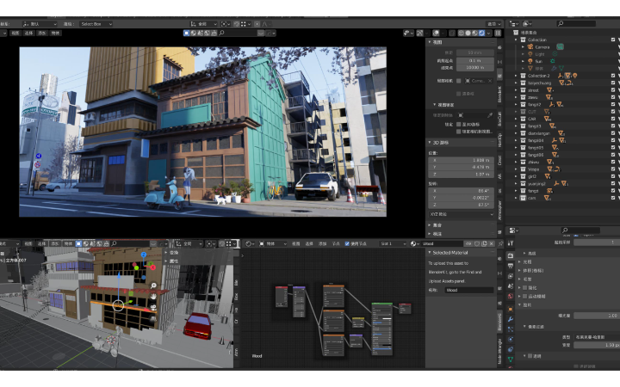
Task: Click the Sun light icon in outliner
Action: pos(530,61)
